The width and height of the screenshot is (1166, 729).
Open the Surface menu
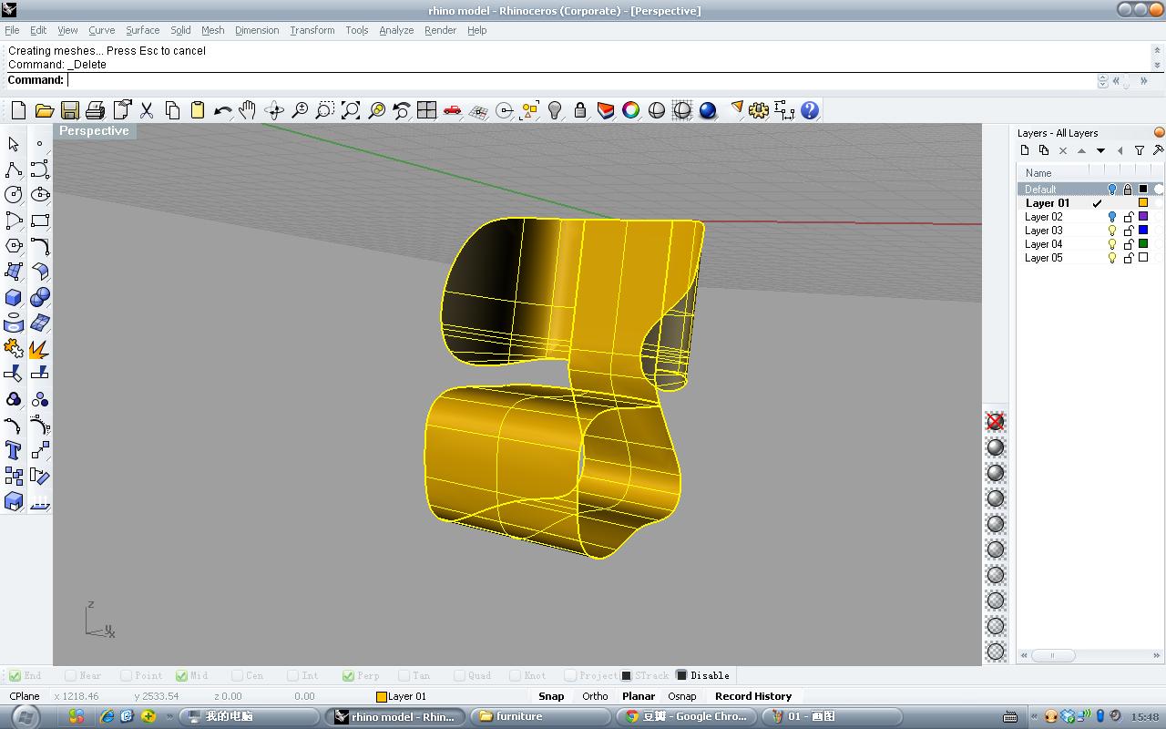142,30
